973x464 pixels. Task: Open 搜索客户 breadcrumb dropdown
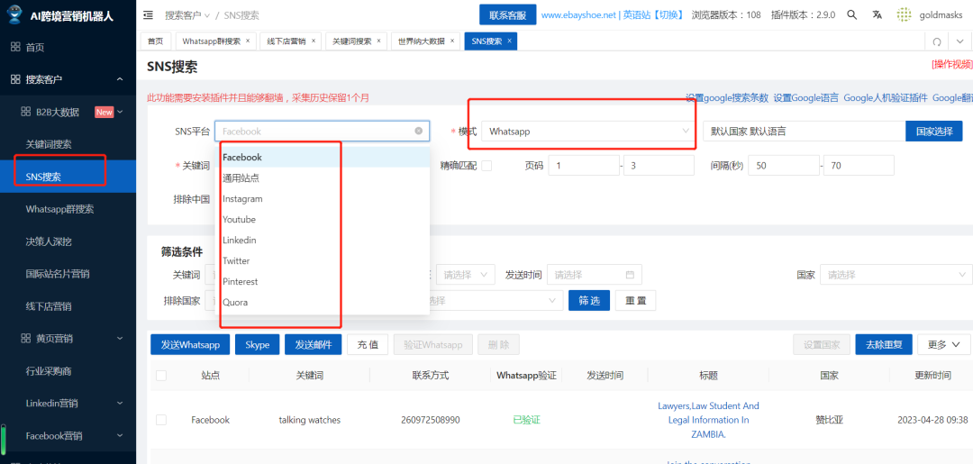[187, 15]
